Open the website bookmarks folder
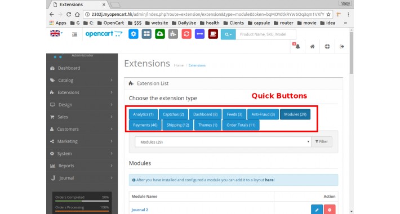This screenshot has width=400, height=214. click(x=157, y=23)
